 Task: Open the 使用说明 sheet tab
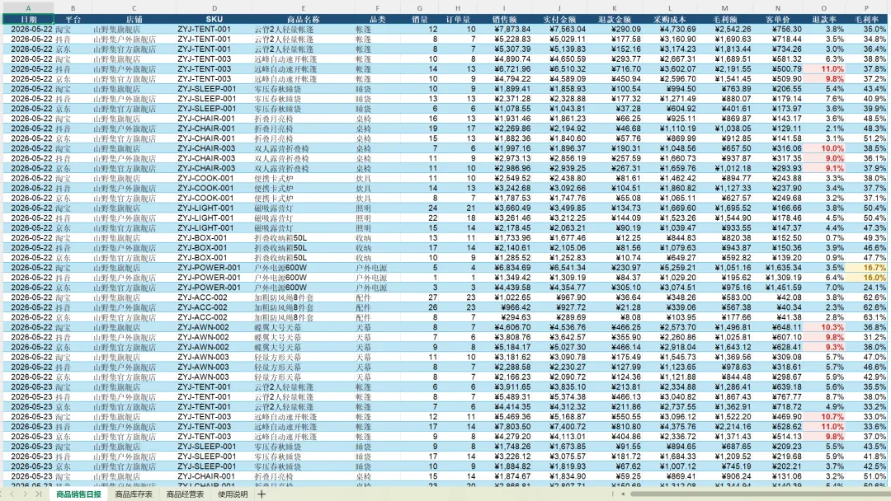click(x=233, y=494)
